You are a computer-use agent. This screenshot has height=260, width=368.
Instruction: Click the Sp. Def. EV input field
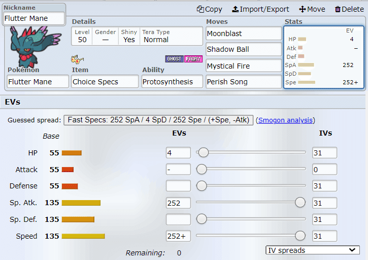click(x=178, y=219)
